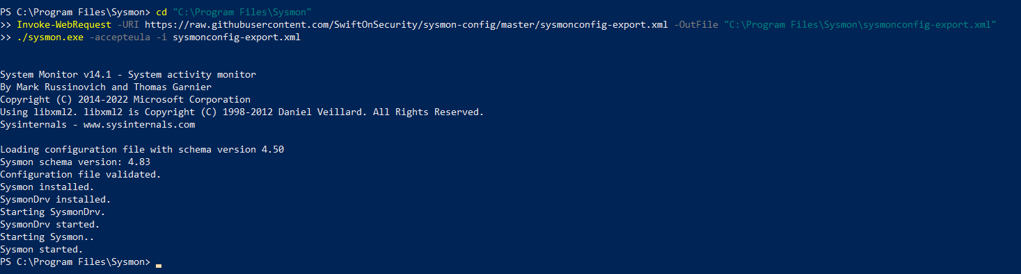The height and width of the screenshot is (274, 1021).
Task: Click the cd command at the top prompt
Action: coord(161,12)
